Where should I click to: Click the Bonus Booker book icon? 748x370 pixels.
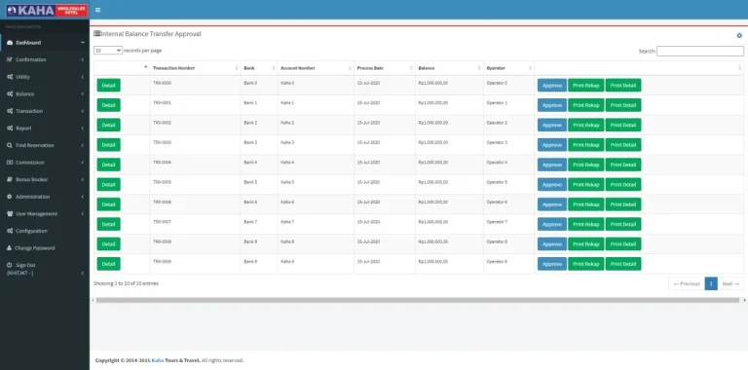(x=10, y=180)
